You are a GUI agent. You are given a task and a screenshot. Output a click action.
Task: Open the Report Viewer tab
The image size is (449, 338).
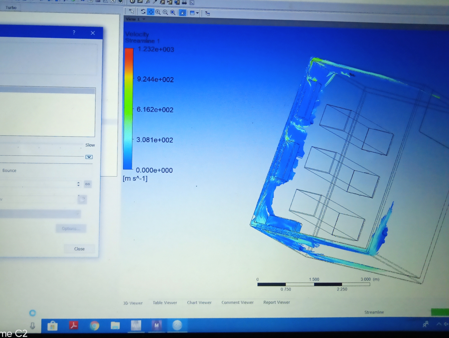(276, 302)
